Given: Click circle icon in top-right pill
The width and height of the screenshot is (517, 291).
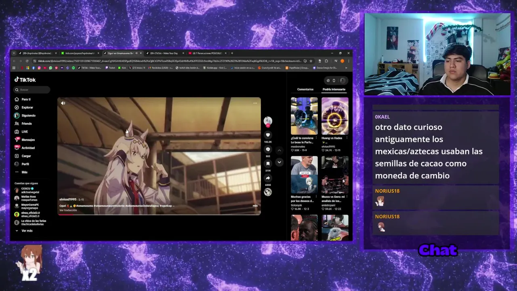Looking at the screenshot, I should pos(328,80).
